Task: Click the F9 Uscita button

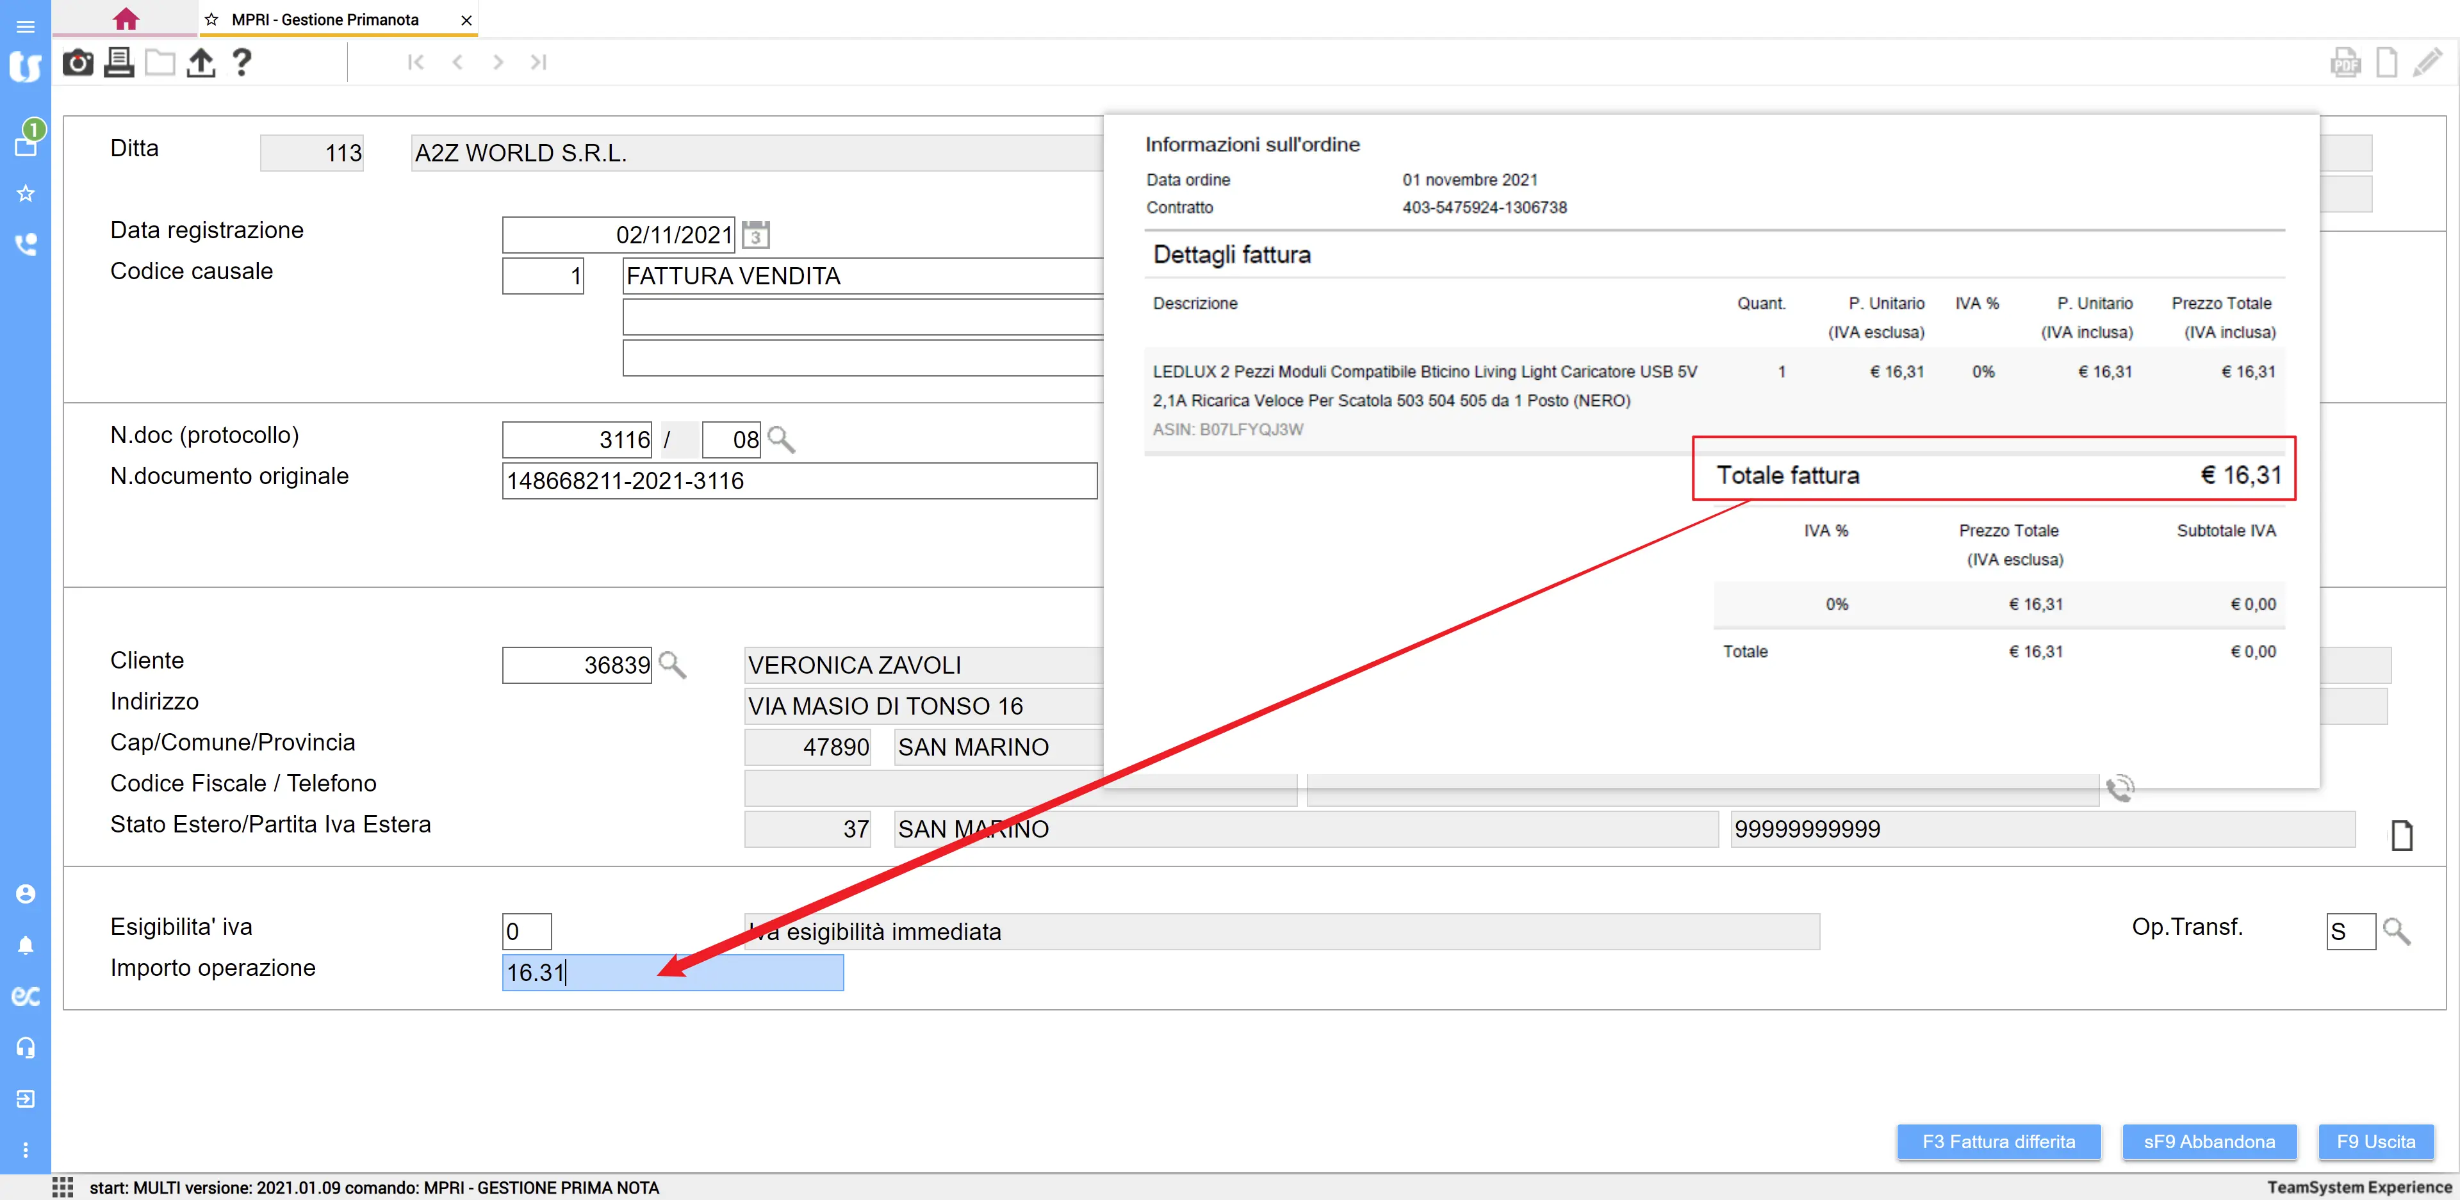Action: tap(2375, 1142)
